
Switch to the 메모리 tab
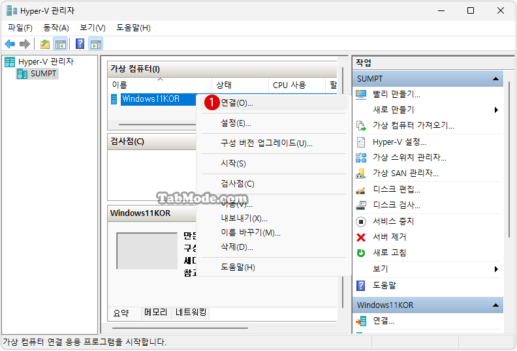point(156,313)
